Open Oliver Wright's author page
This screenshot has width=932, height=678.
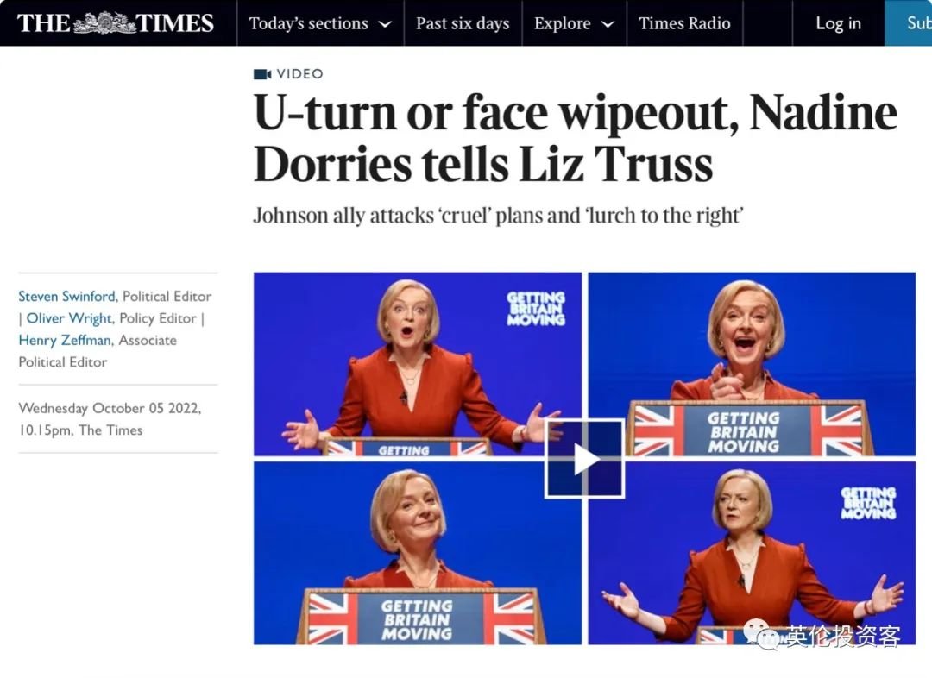(x=69, y=318)
